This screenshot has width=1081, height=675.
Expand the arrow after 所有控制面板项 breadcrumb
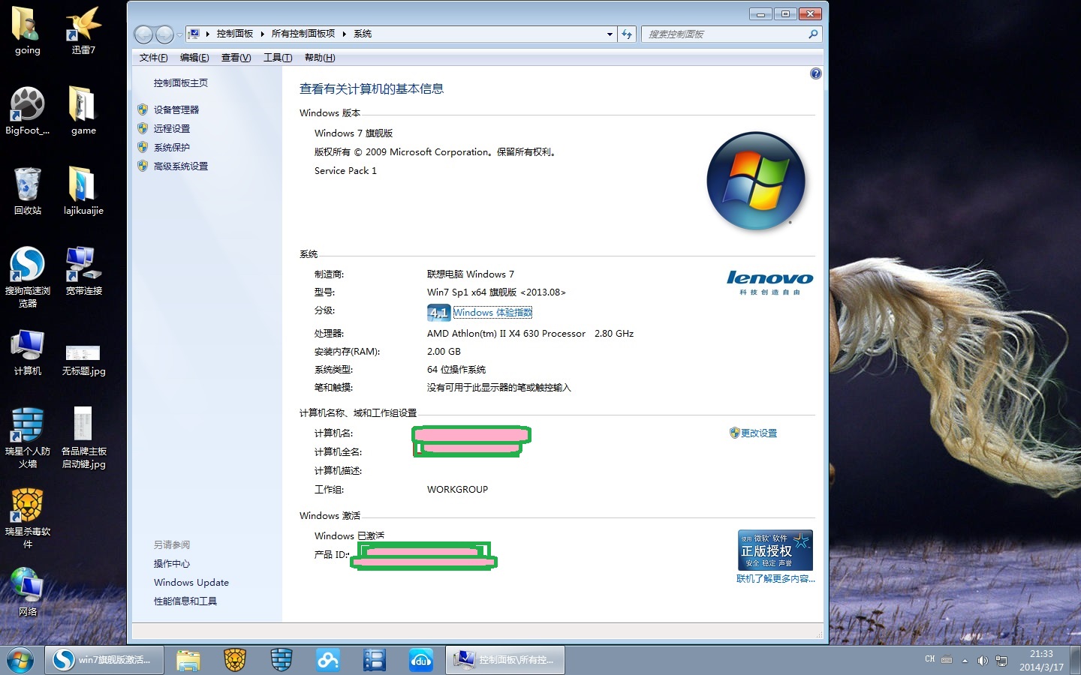(344, 34)
